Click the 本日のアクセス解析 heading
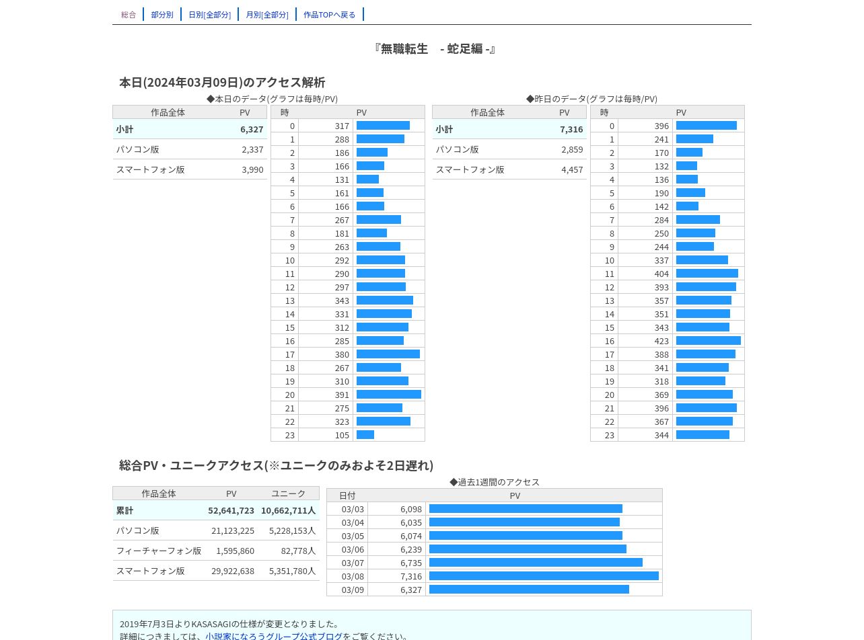864x640 pixels. click(222, 82)
